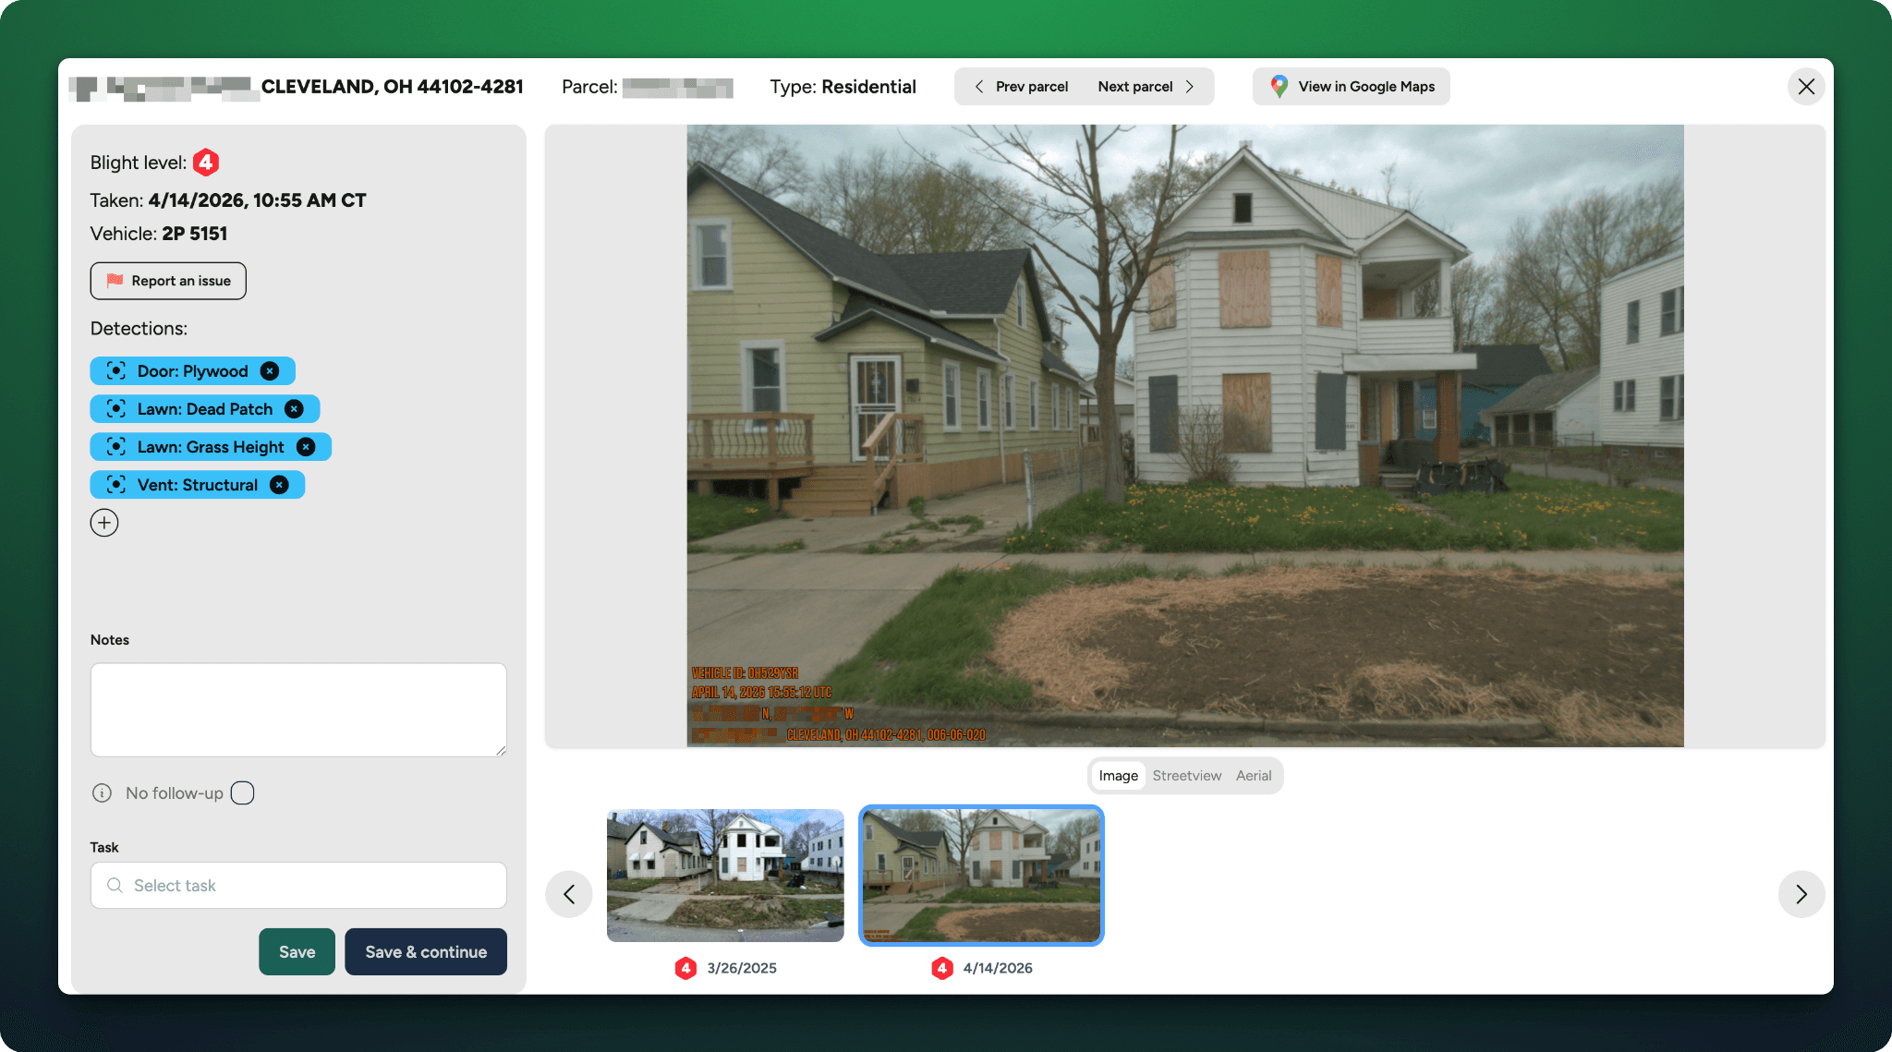
Task: Click inside the Notes text area
Action: pos(298,709)
